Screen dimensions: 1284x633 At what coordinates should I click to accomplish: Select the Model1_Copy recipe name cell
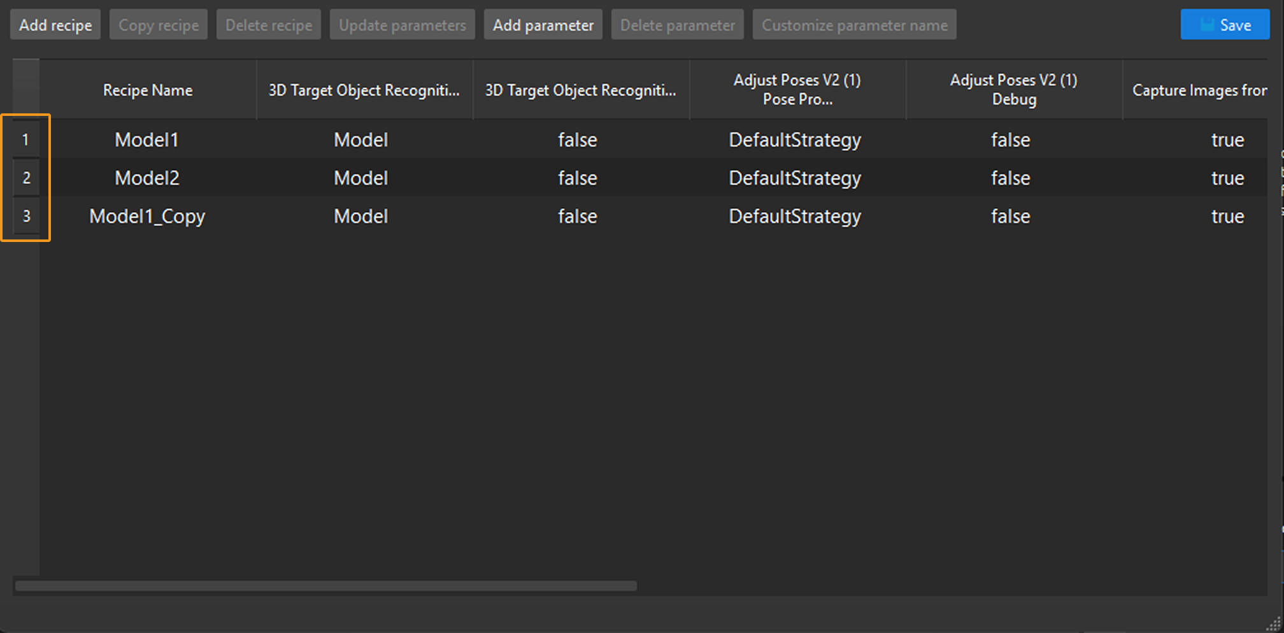coord(147,216)
